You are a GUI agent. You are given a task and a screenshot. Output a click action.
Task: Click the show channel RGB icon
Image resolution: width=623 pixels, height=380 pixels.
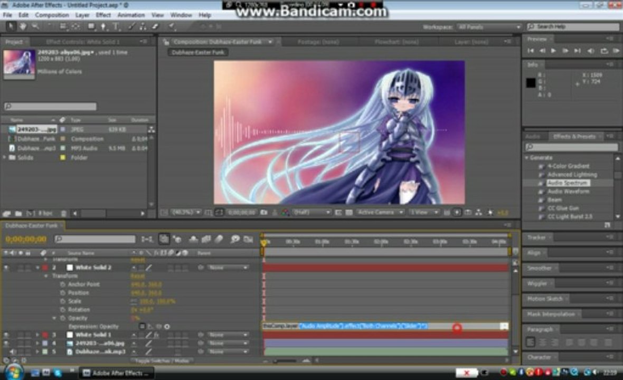[285, 213]
